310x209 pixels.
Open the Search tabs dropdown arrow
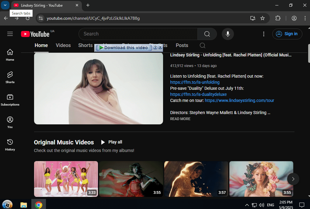5,5
